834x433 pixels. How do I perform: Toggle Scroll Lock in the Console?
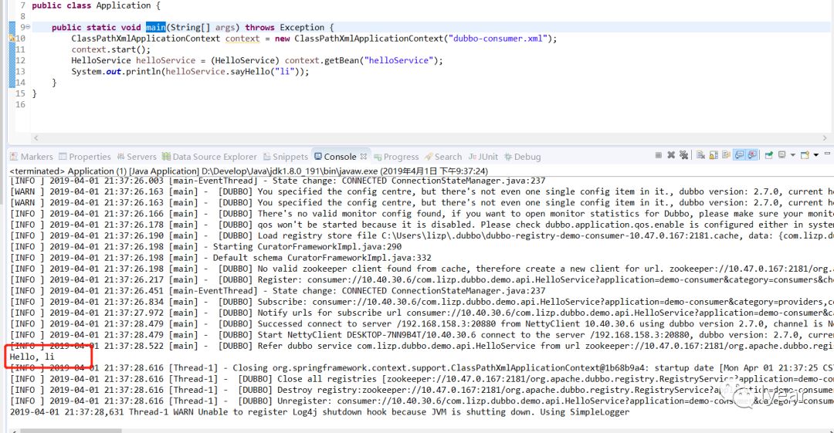click(714, 155)
